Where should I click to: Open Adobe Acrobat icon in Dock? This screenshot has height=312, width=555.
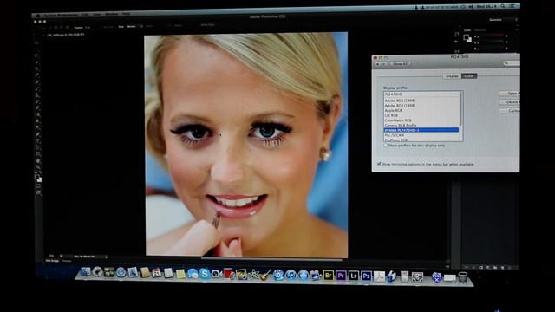pyautogui.click(x=379, y=276)
